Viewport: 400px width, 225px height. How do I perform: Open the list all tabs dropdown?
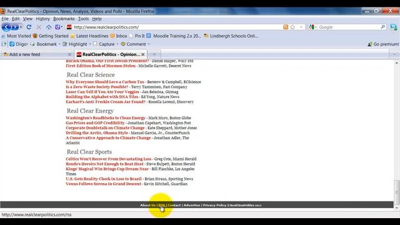[394, 54]
